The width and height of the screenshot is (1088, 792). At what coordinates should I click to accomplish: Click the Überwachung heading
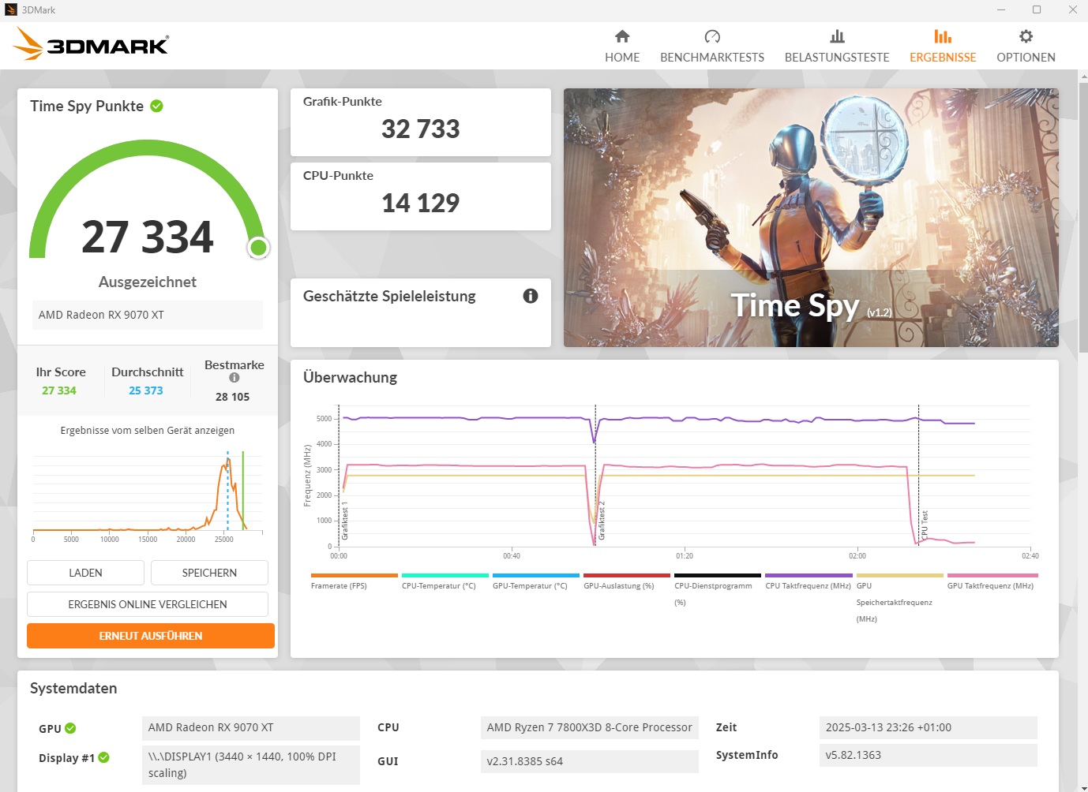(x=350, y=377)
